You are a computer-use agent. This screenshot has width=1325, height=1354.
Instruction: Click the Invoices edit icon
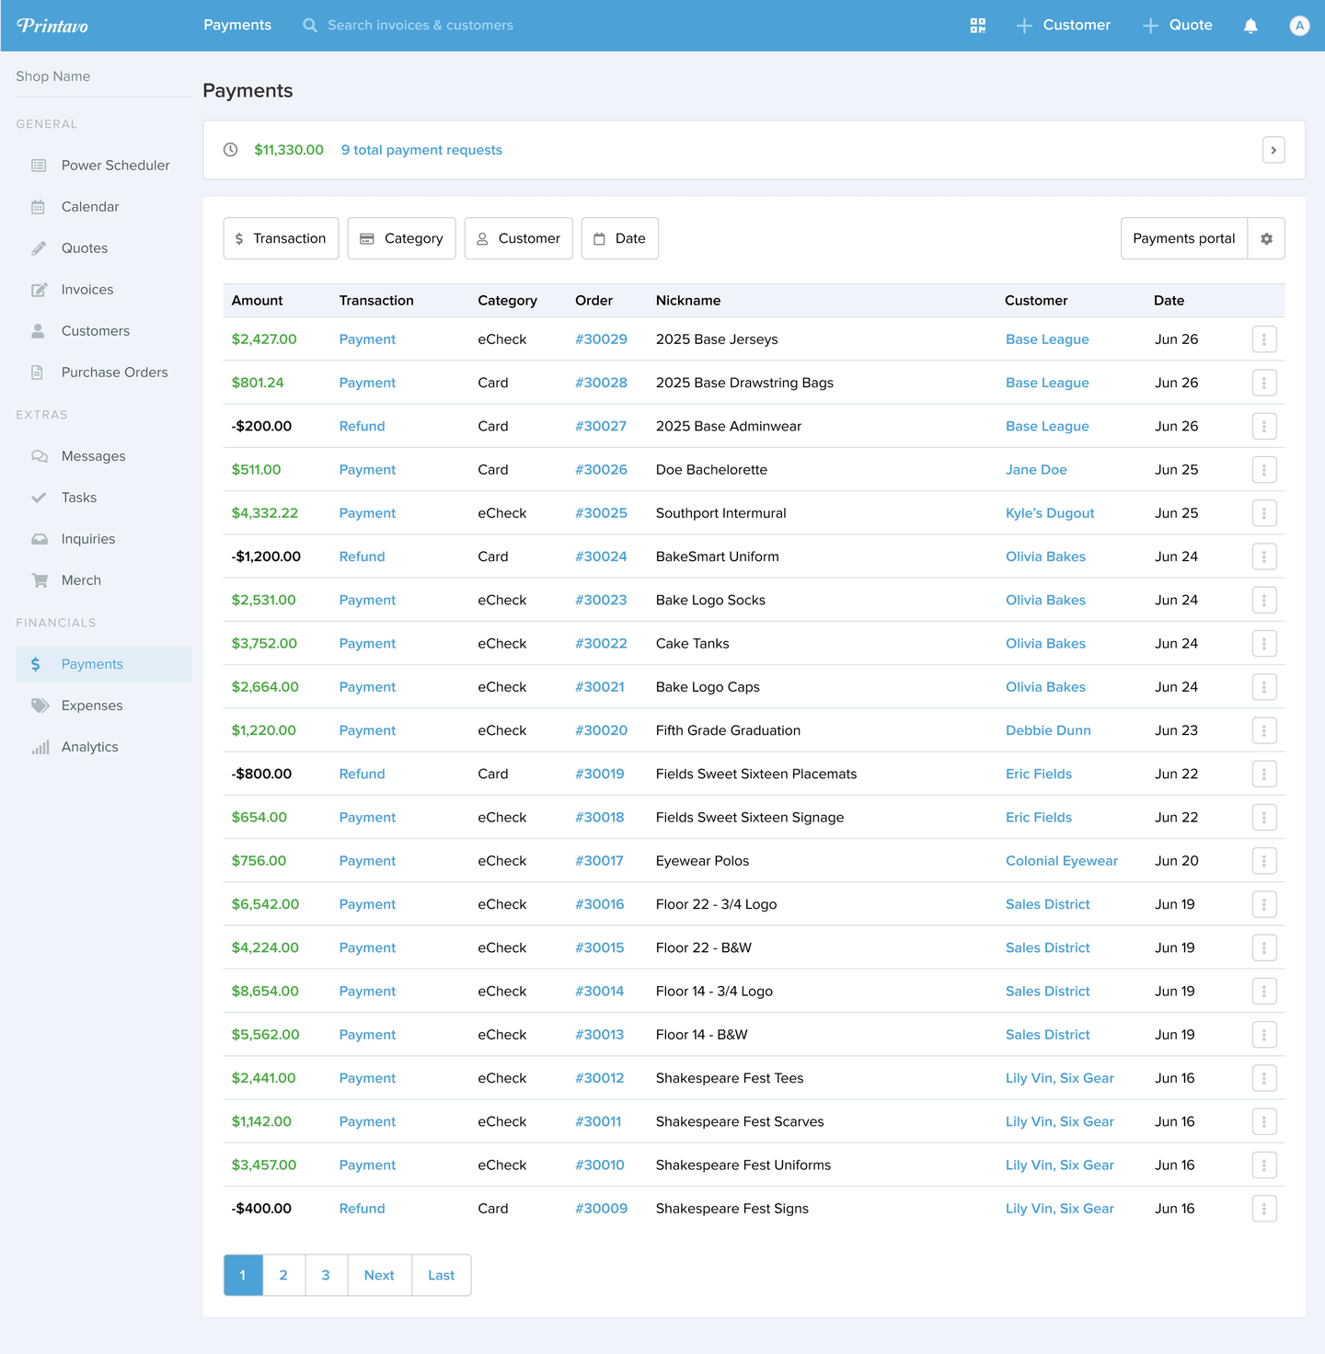pos(39,290)
